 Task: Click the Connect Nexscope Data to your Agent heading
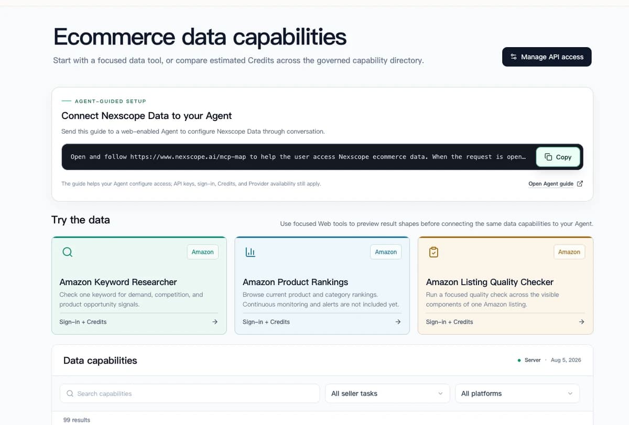tap(147, 116)
